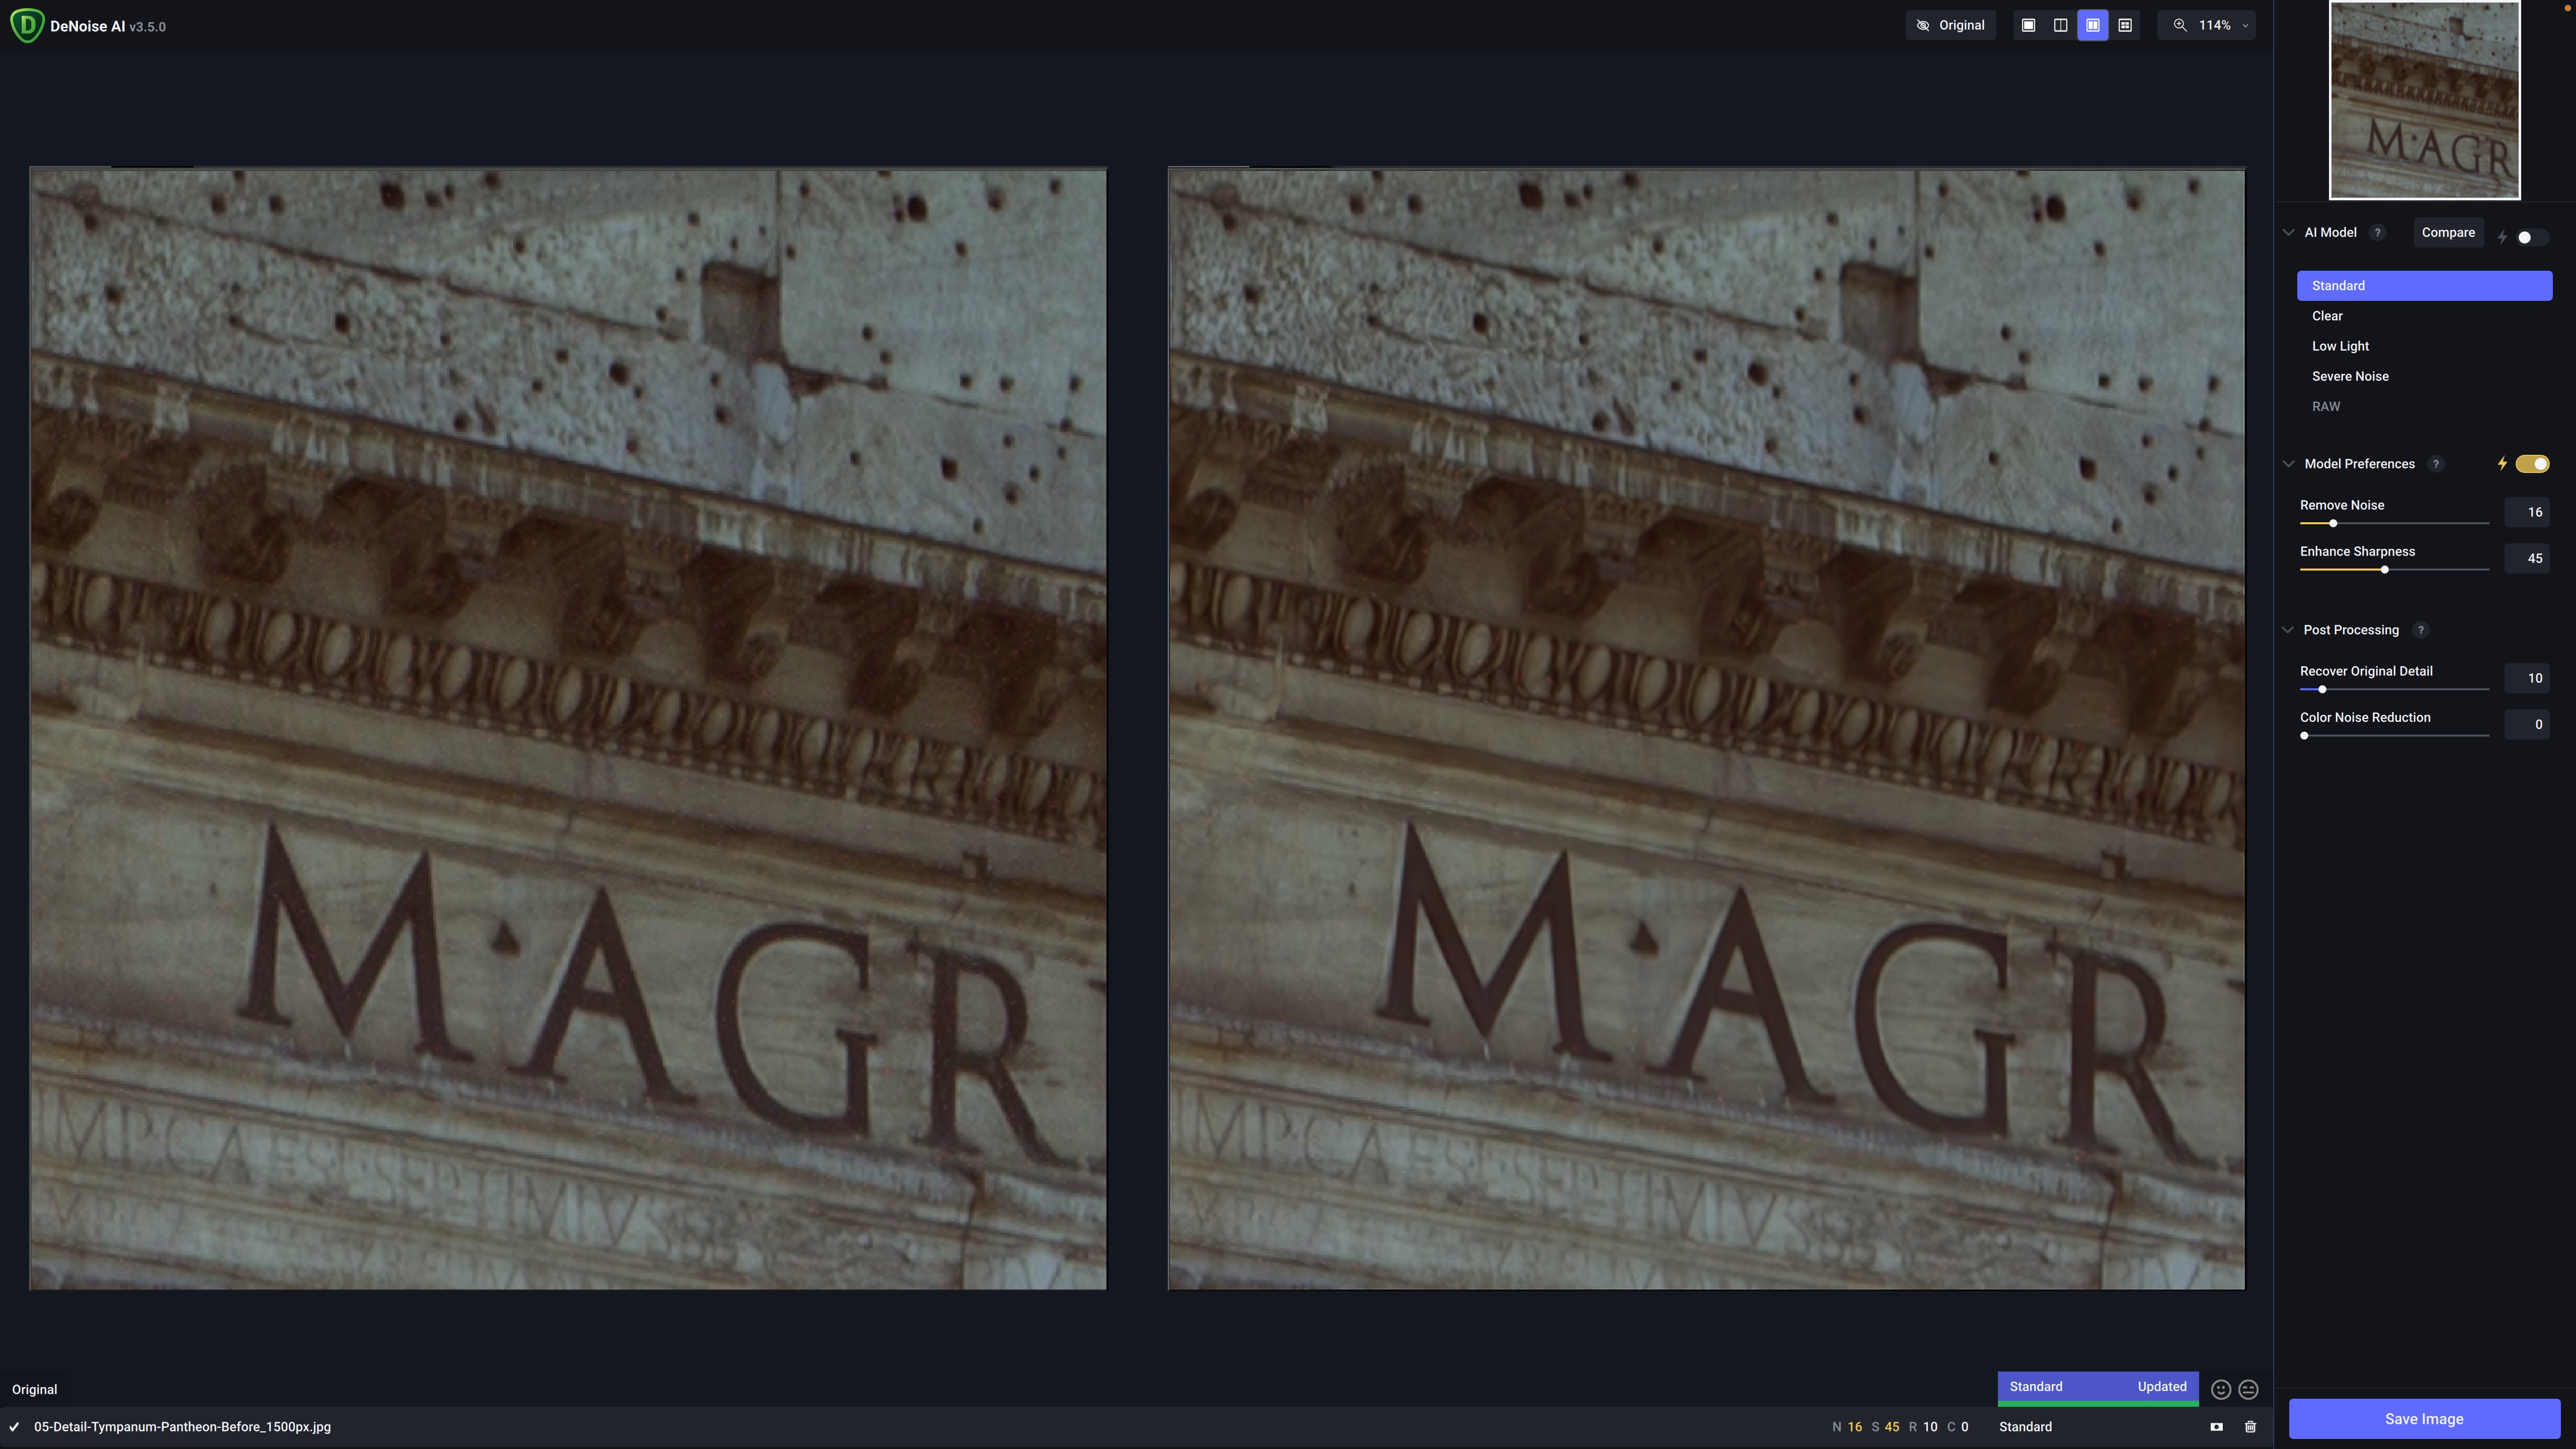Click the mask icon in file row
Screen dimensions: 2576x1449
coord(2216,1427)
